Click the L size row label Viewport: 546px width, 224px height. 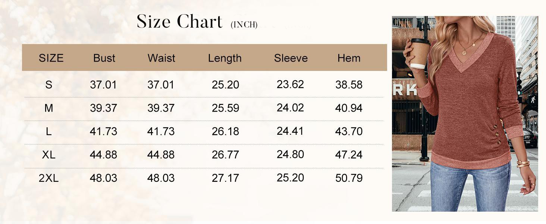(x=48, y=131)
